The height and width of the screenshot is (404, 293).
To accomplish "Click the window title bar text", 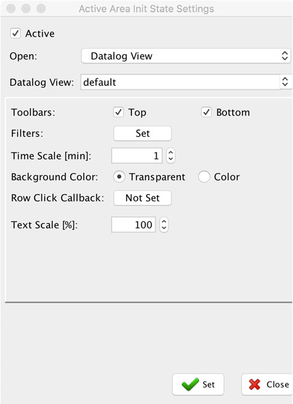I will (146, 9).
